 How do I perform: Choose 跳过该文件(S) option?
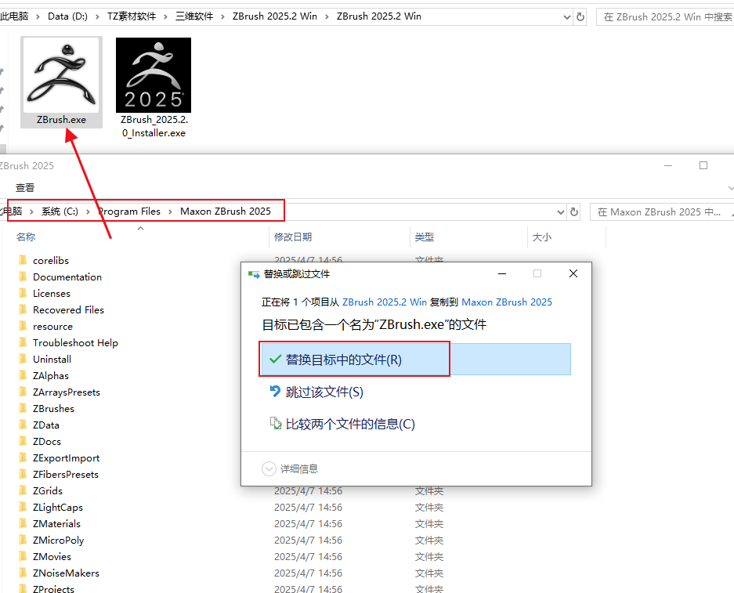324,392
